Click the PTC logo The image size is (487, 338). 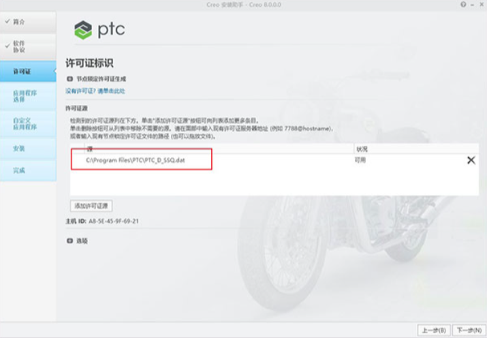click(x=99, y=30)
